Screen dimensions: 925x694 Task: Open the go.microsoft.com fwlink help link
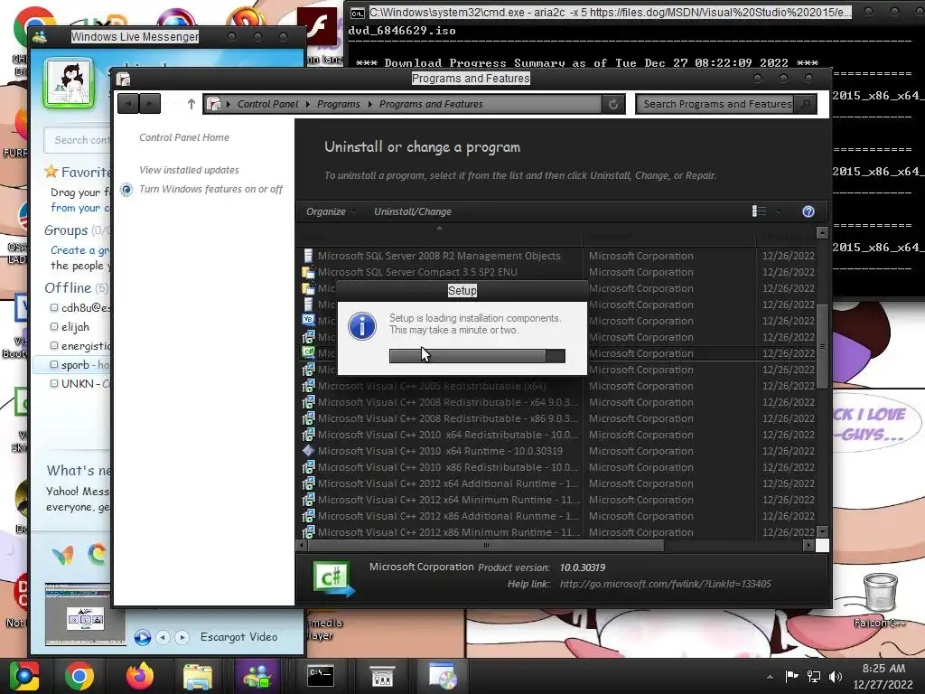665,584
